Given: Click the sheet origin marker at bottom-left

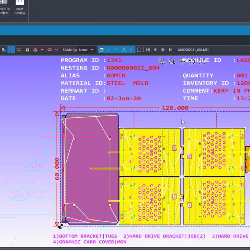Looking at the screenshot, I should click(61, 226).
